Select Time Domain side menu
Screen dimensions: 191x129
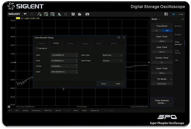[178, 43]
